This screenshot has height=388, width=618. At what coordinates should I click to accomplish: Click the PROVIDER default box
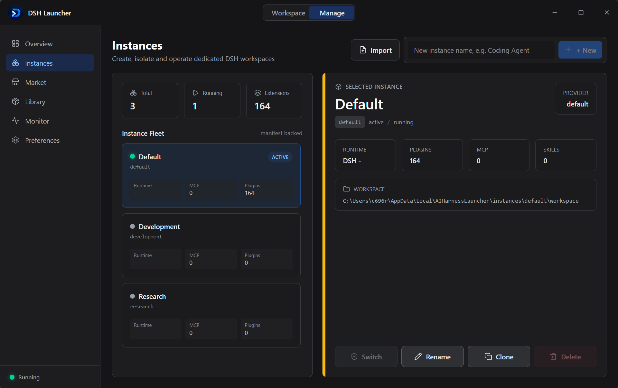coord(576,98)
